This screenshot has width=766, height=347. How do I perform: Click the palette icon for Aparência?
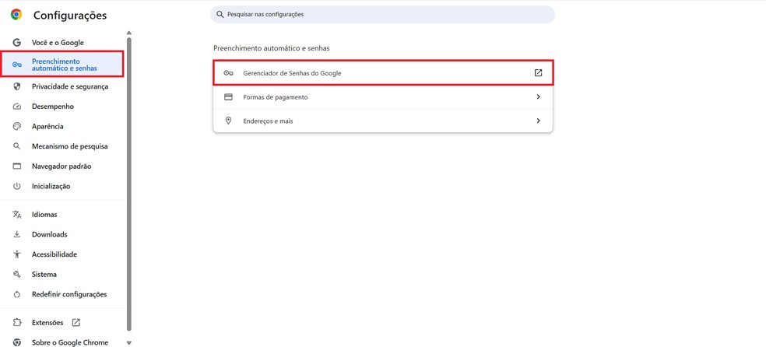16,126
